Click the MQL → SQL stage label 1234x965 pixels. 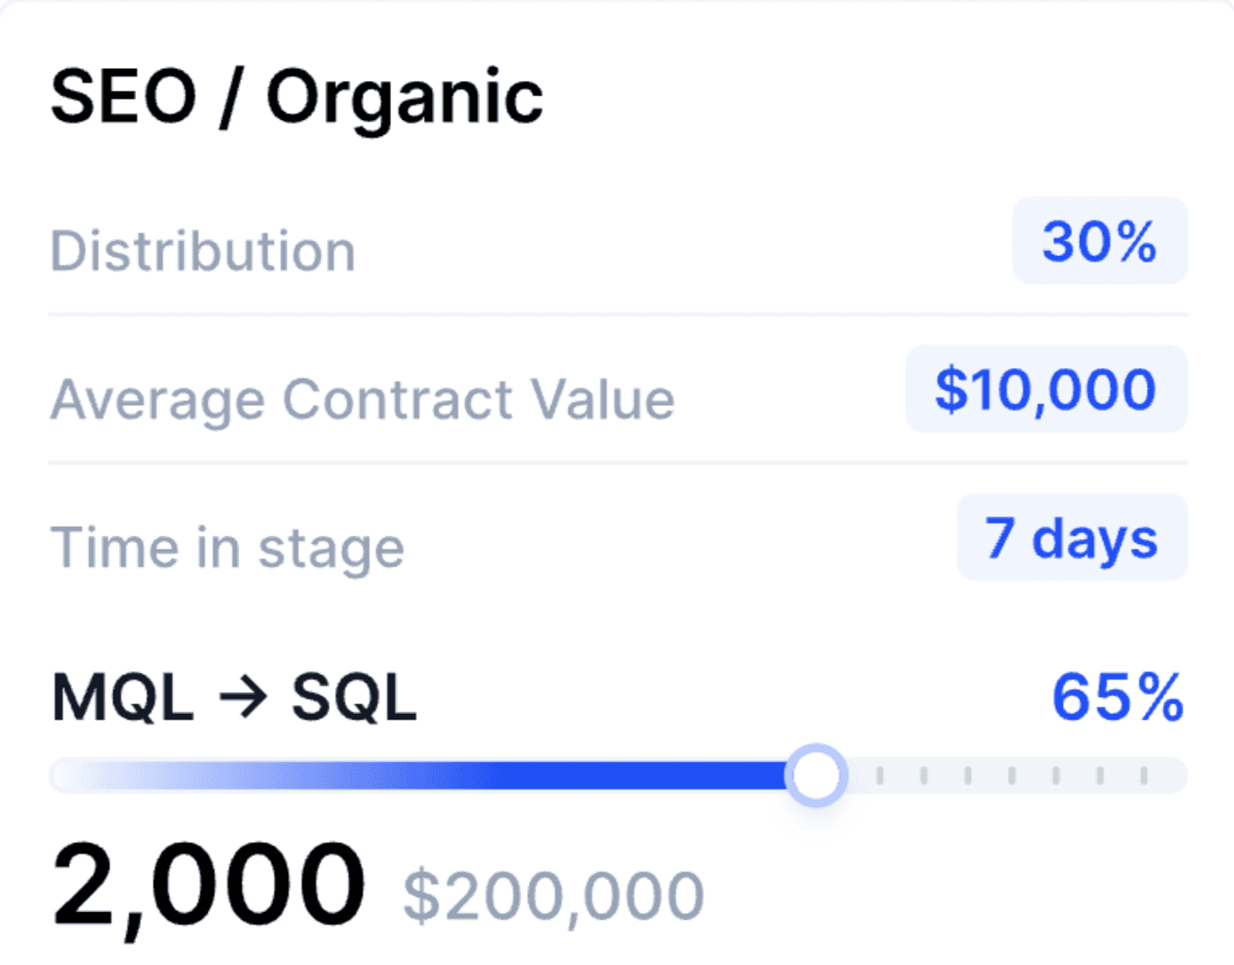[234, 699]
